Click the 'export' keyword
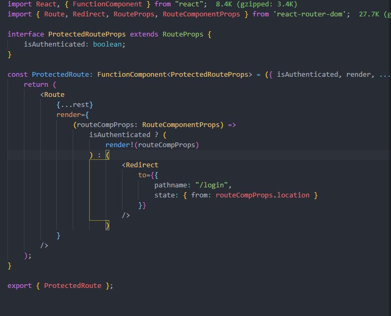This screenshot has height=316, width=391. pos(20,286)
